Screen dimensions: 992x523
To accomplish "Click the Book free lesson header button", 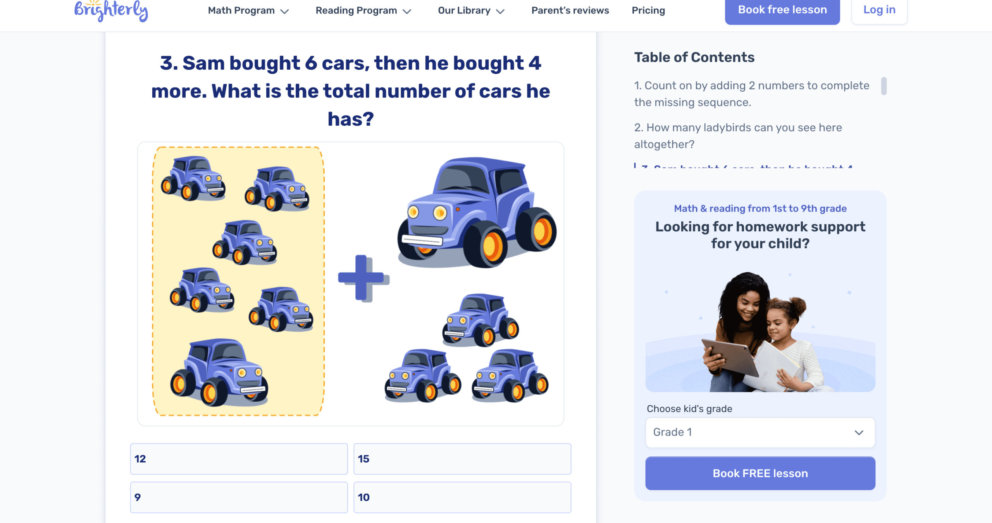I will (x=782, y=10).
